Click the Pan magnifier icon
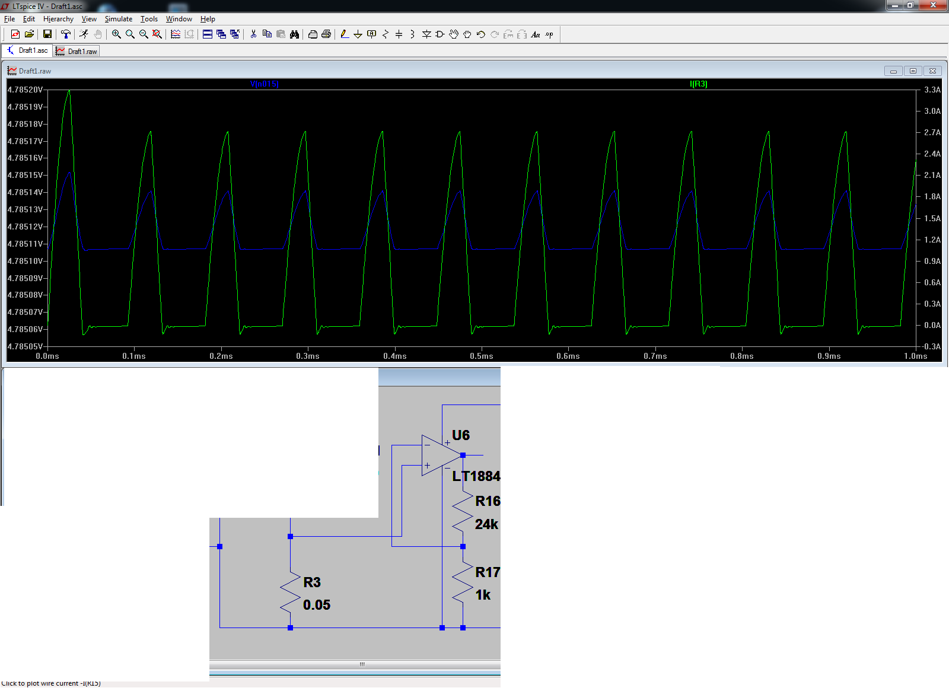This screenshot has width=949, height=688. click(x=130, y=34)
